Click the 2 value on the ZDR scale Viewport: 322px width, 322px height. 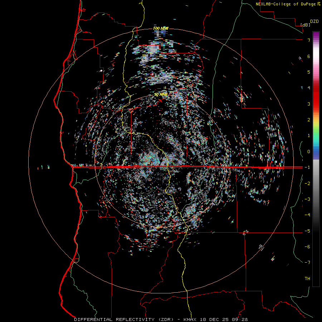click(x=309, y=120)
